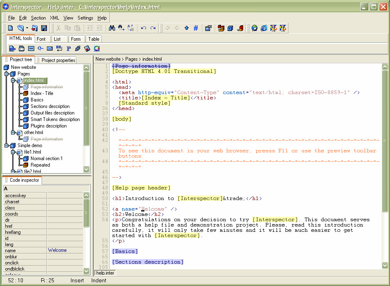Click editor scrollbar down arrow
The height and width of the screenshot is (286, 390).
[385, 265]
